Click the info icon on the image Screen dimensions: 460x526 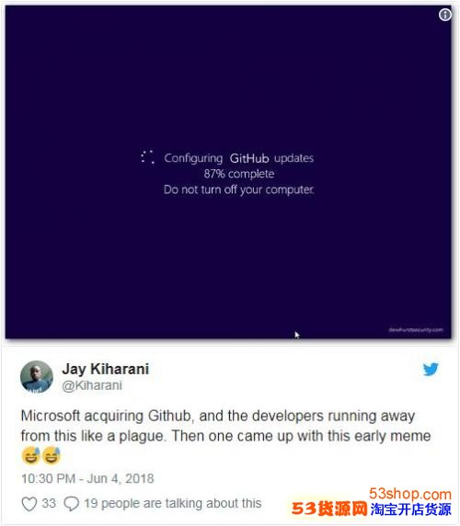(x=445, y=15)
